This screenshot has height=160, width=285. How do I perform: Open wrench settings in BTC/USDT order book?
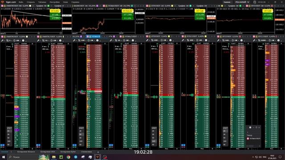(x=254, y=40)
